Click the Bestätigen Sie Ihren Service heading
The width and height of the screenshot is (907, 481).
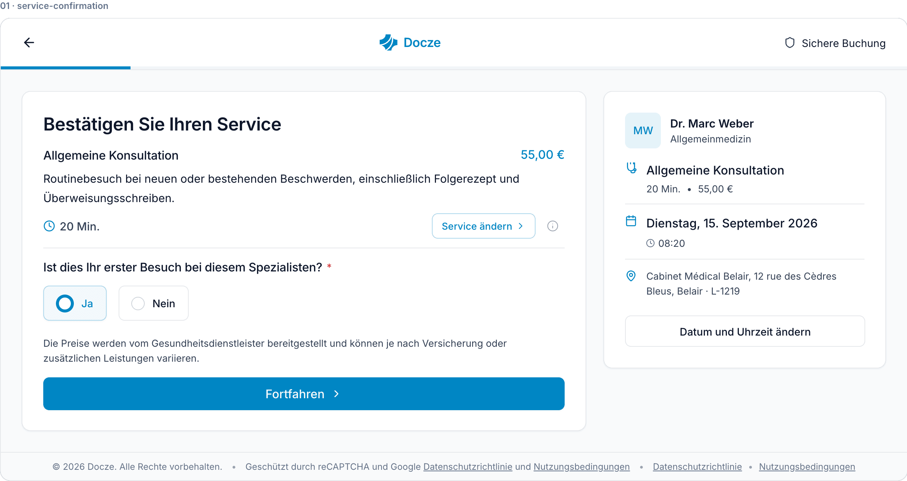pyautogui.click(x=162, y=124)
